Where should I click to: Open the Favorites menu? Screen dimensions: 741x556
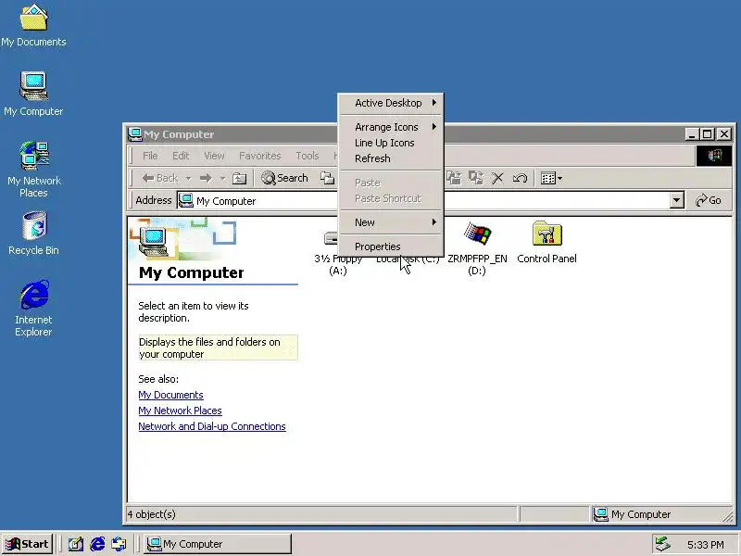(260, 156)
